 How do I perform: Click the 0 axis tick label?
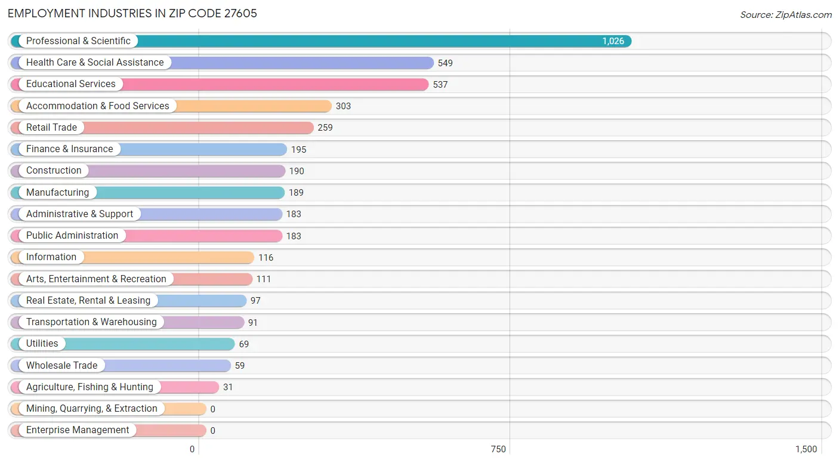click(192, 449)
